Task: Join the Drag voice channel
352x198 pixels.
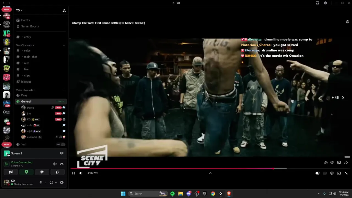Action: (41, 95)
